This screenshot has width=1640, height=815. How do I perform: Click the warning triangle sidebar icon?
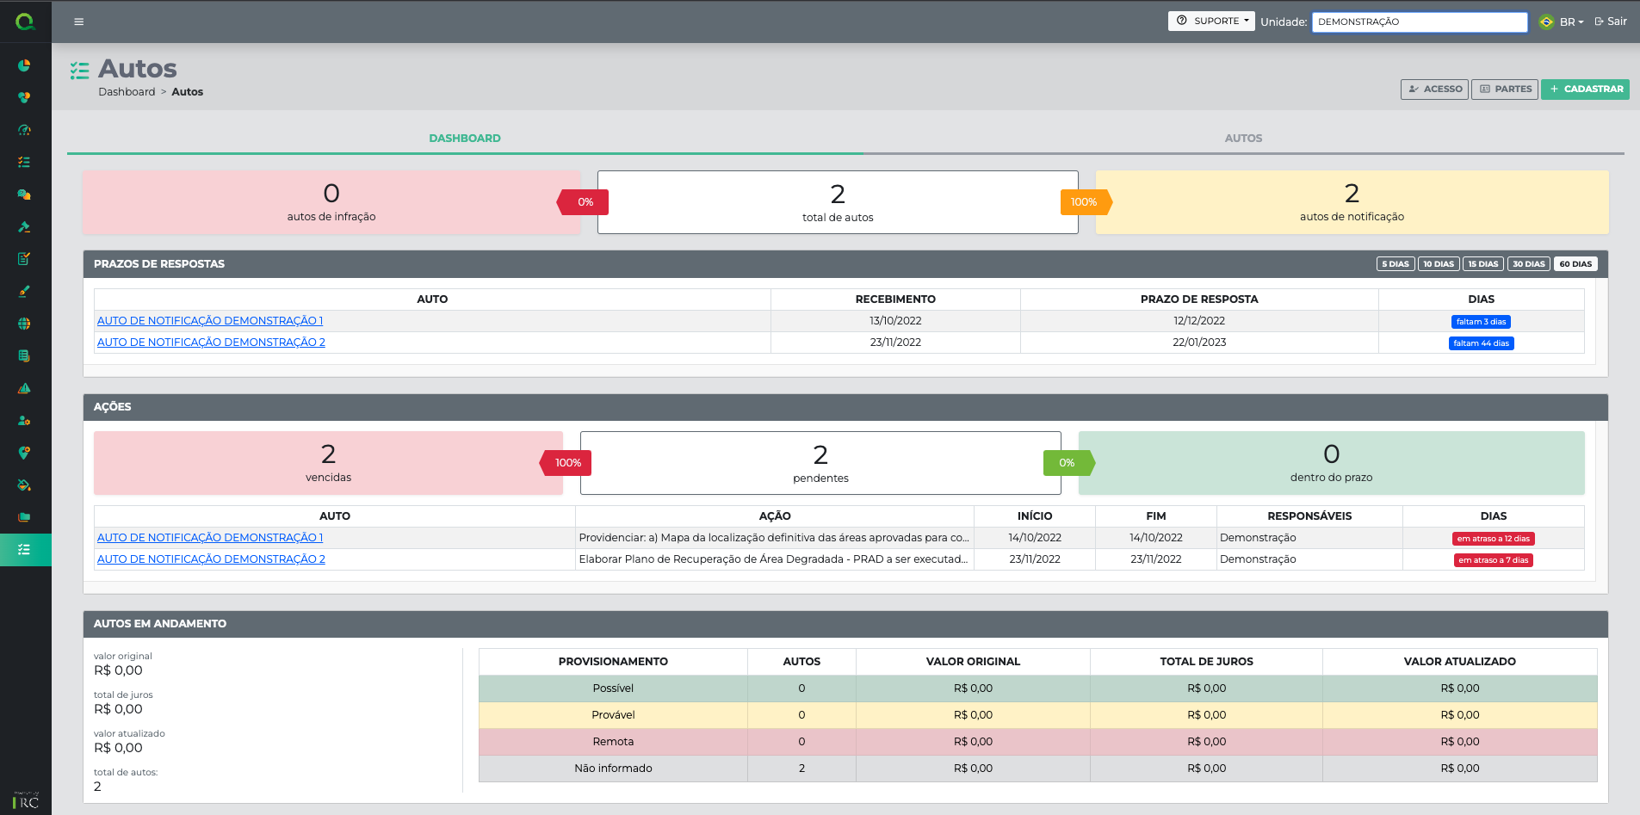(x=24, y=388)
